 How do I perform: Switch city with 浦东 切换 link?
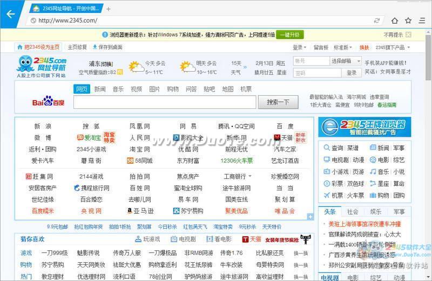pos(107,64)
